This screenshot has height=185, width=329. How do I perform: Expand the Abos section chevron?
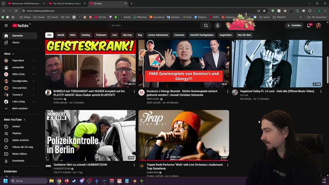(x=13, y=54)
